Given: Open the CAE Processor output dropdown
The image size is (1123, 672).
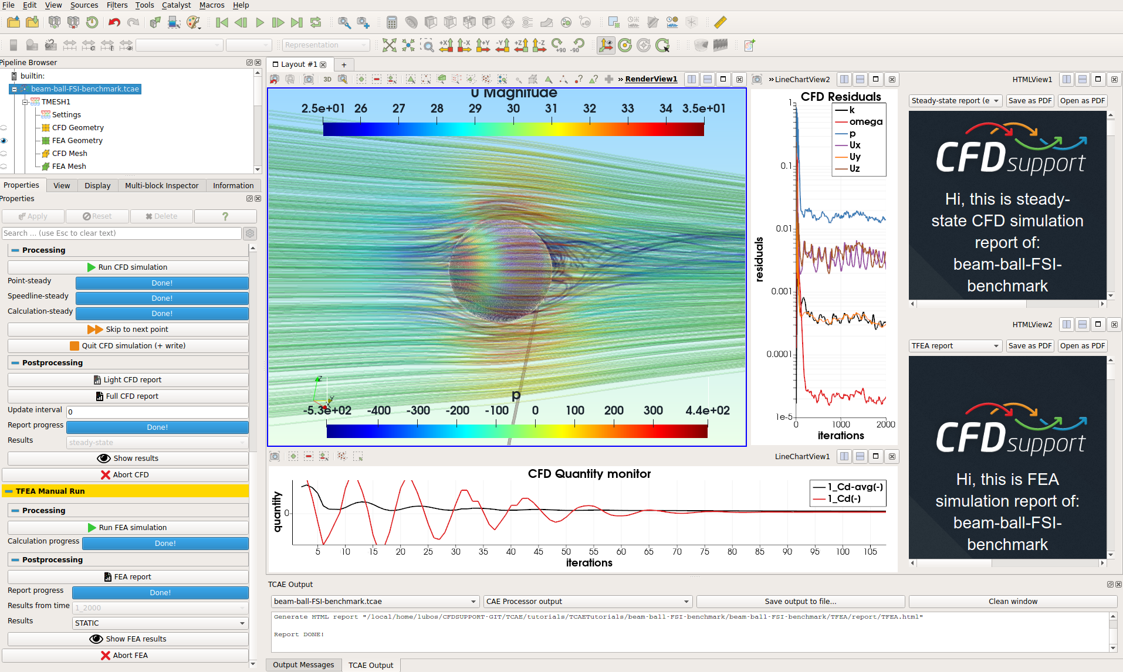Looking at the screenshot, I should click(x=587, y=602).
